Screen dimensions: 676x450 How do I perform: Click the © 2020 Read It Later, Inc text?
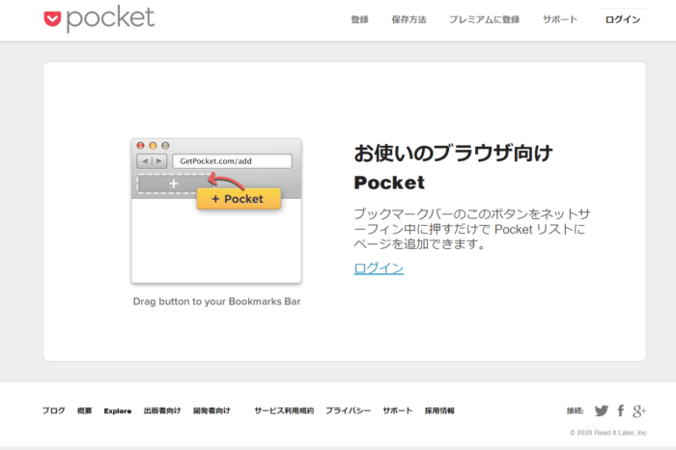point(607,433)
